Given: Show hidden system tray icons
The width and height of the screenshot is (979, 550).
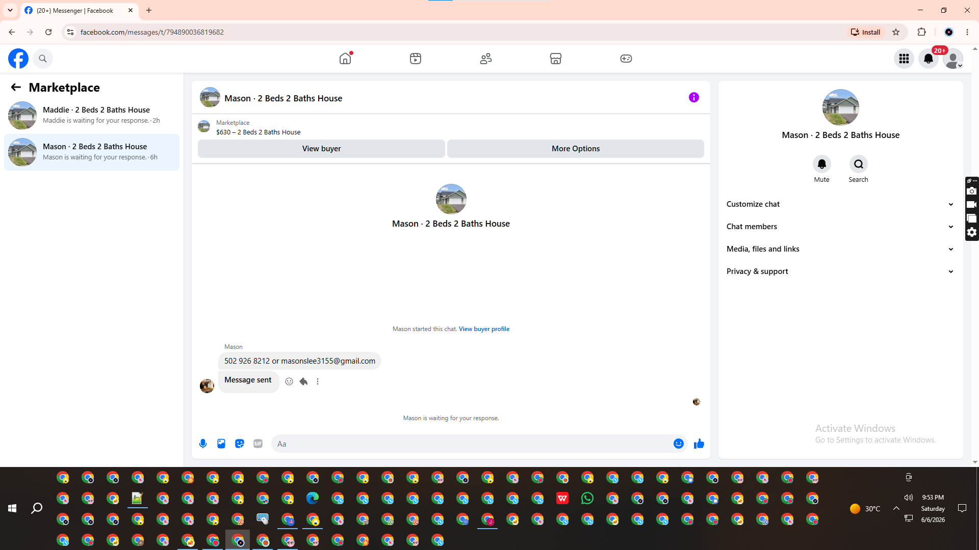Looking at the screenshot, I should pos(896,508).
